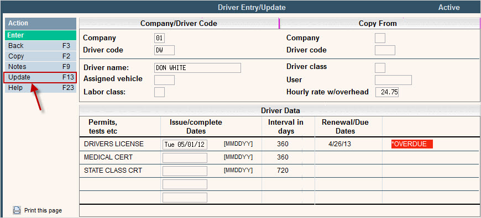The width and height of the screenshot is (481, 218).
Task: Choose Copy F2 in the Action menu
Action: (x=40, y=56)
